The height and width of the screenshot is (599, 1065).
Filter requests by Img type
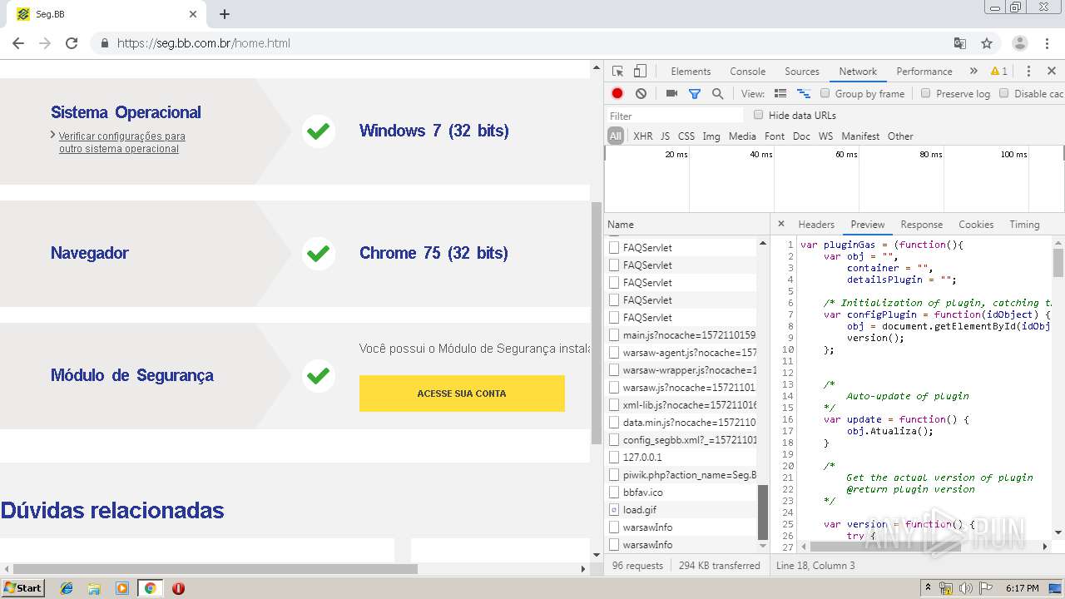click(x=711, y=136)
